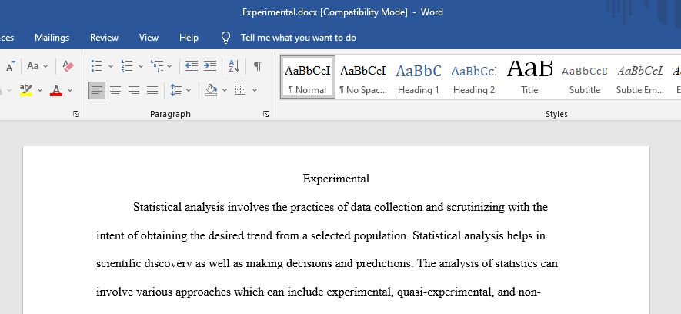
Task: Apply Borders to the selection
Action: tap(240, 90)
